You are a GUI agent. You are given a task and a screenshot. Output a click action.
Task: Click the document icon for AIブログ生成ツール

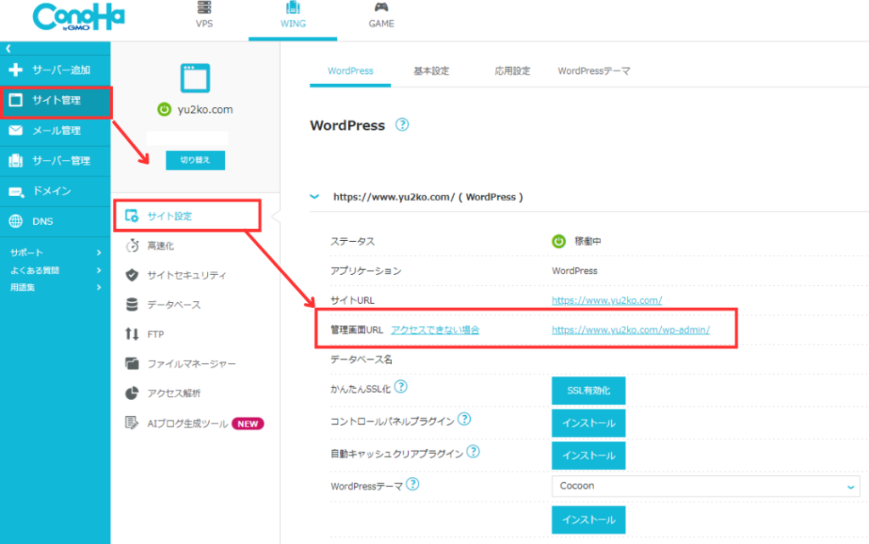(x=132, y=423)
